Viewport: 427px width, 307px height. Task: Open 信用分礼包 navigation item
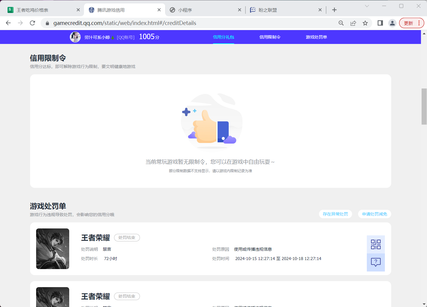[224, 37]
